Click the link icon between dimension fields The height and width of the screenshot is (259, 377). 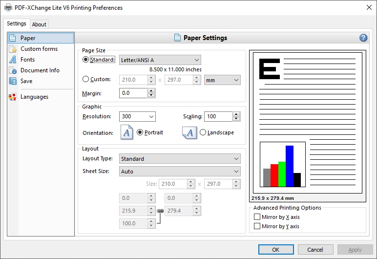pos(160,211)
